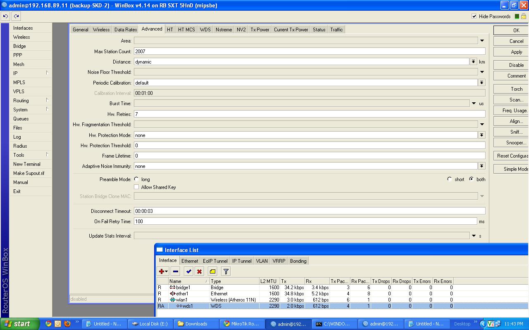Switch to the Nstreme tab

click(224, 30)
